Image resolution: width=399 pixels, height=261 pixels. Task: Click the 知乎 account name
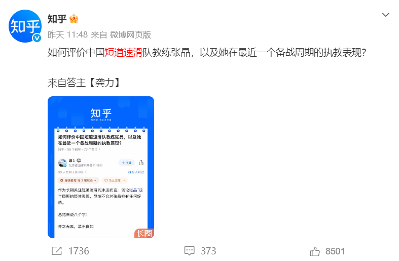(x=57, y=19)
